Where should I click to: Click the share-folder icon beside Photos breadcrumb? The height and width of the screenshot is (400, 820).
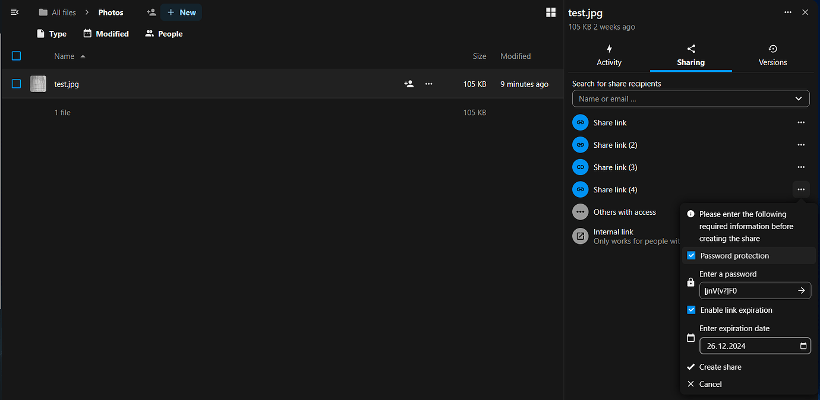[152, 12]
